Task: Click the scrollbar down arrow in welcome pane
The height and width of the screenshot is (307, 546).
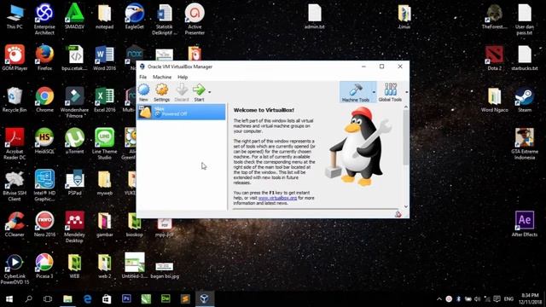Action: click(406, 206)
